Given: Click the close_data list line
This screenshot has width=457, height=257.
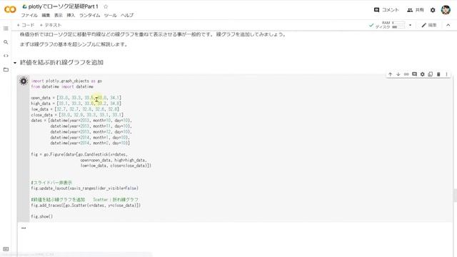Looking at the screenshot, I should (x=77, y=115).
